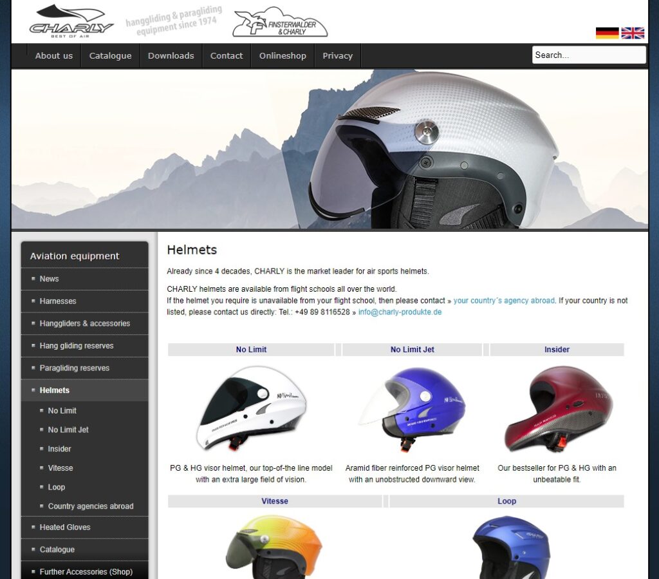The width and height of the screenshot is (659, 579).
Task: Click the white No Limit helmet image
Action: (251, 409)
